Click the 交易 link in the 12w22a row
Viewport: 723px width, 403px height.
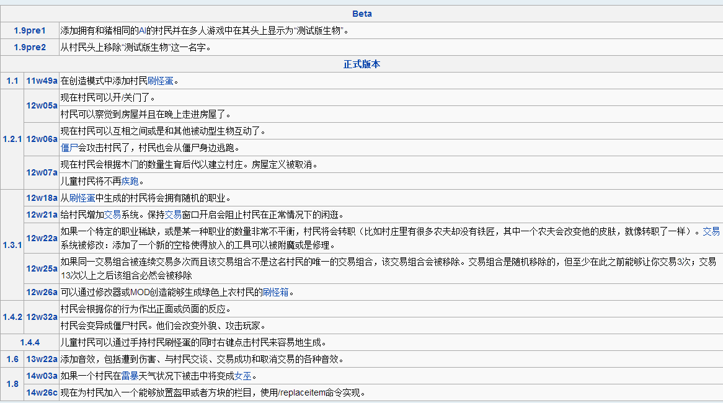click(x=711, y=231)
